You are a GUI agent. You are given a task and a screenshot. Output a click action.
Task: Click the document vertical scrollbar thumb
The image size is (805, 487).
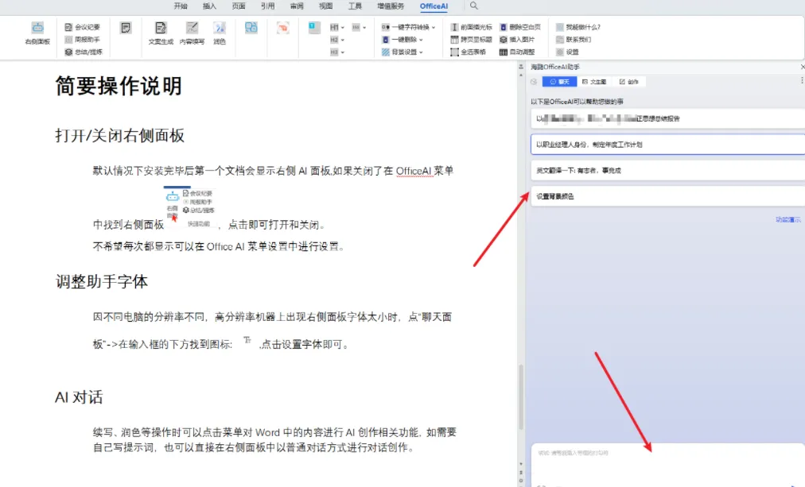click(x=521, y=396)
